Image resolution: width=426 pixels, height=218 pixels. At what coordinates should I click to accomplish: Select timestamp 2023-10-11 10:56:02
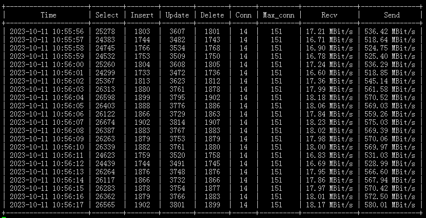(47, 81)
